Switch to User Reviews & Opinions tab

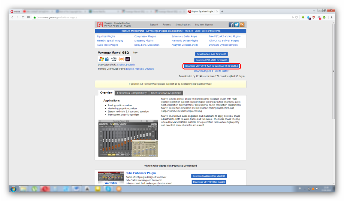click(x=166, y=93)
